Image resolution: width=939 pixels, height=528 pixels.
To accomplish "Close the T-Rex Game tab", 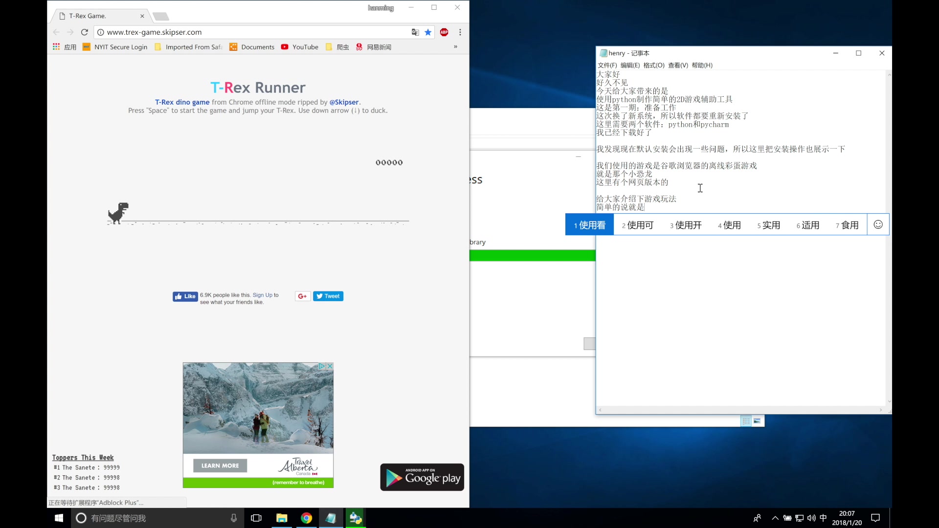I will pyautogui.click(x=142, y=16).
